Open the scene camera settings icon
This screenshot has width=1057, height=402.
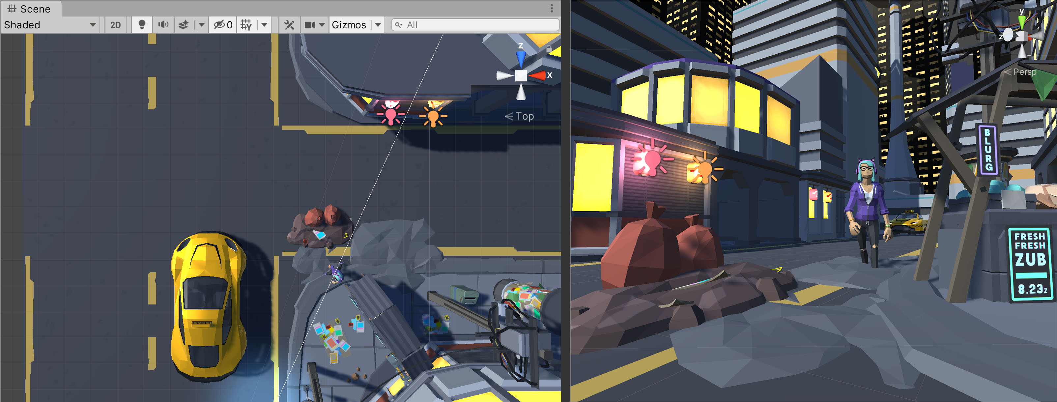pyautogui.click(x=310, y=25)
